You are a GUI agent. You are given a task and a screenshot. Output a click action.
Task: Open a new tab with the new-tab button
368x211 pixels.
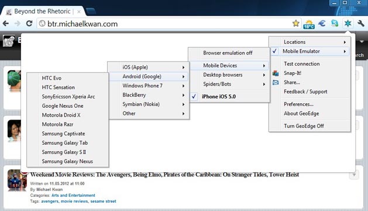coord(91,11)
